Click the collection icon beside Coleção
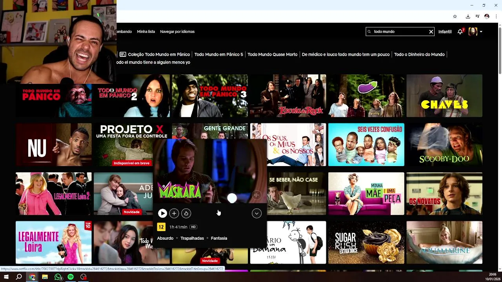 tap(123, 54)
